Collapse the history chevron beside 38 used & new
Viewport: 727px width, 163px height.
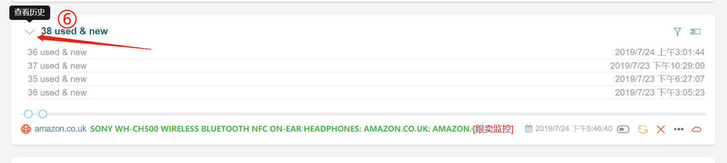click(29, 32)
